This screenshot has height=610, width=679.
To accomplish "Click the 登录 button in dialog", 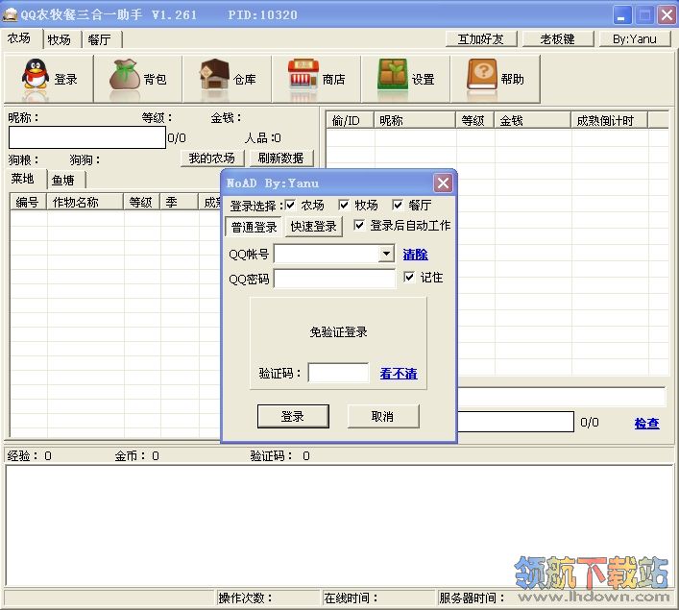I will click(293, 416).
